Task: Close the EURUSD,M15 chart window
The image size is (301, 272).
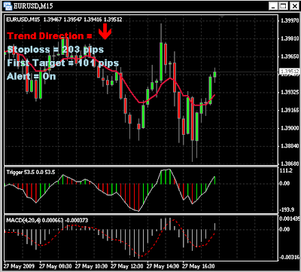Action: (x=294, y=6)
